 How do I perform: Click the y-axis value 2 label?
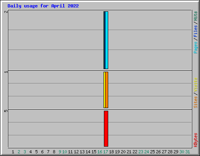6,12
